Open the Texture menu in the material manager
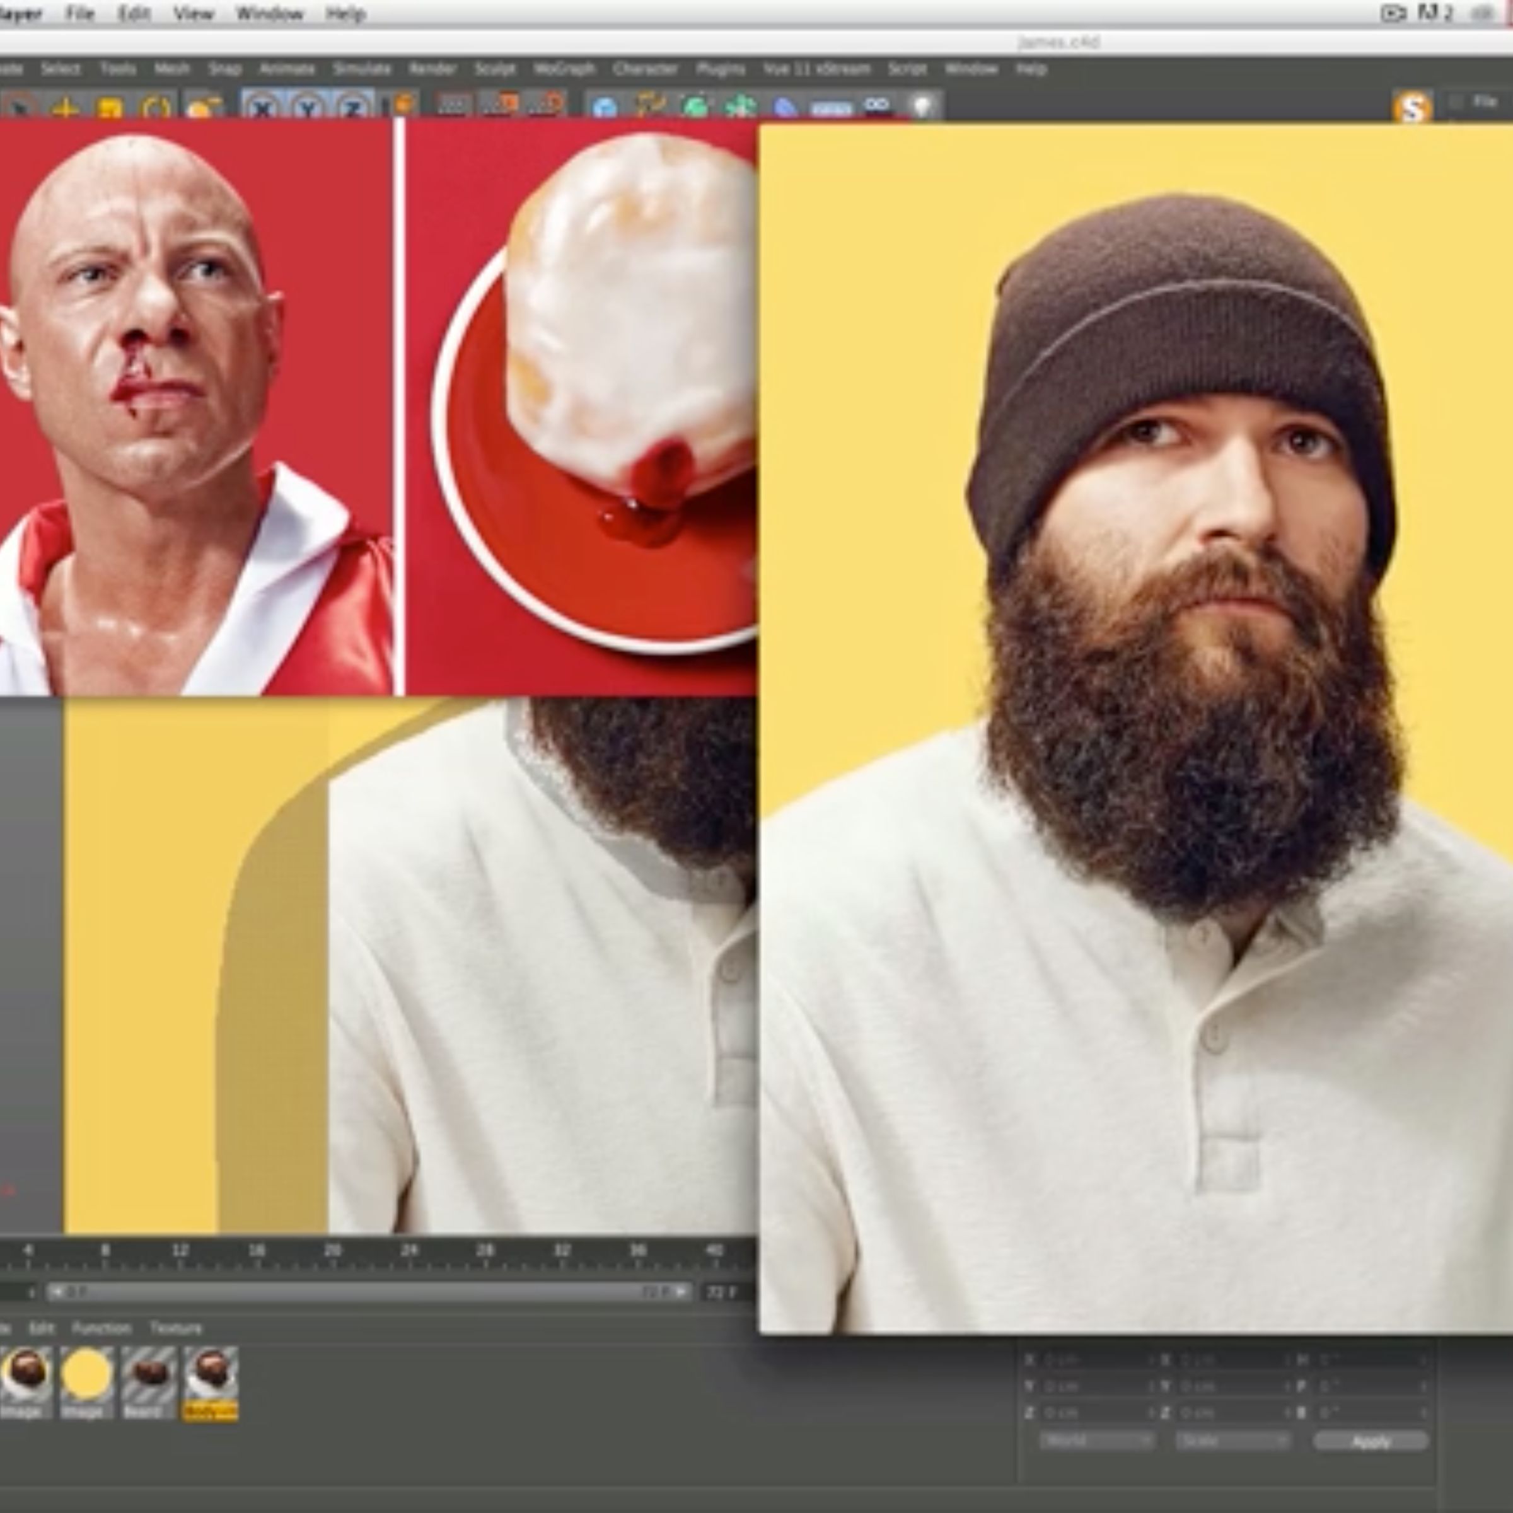 (x=177, y=1328)
